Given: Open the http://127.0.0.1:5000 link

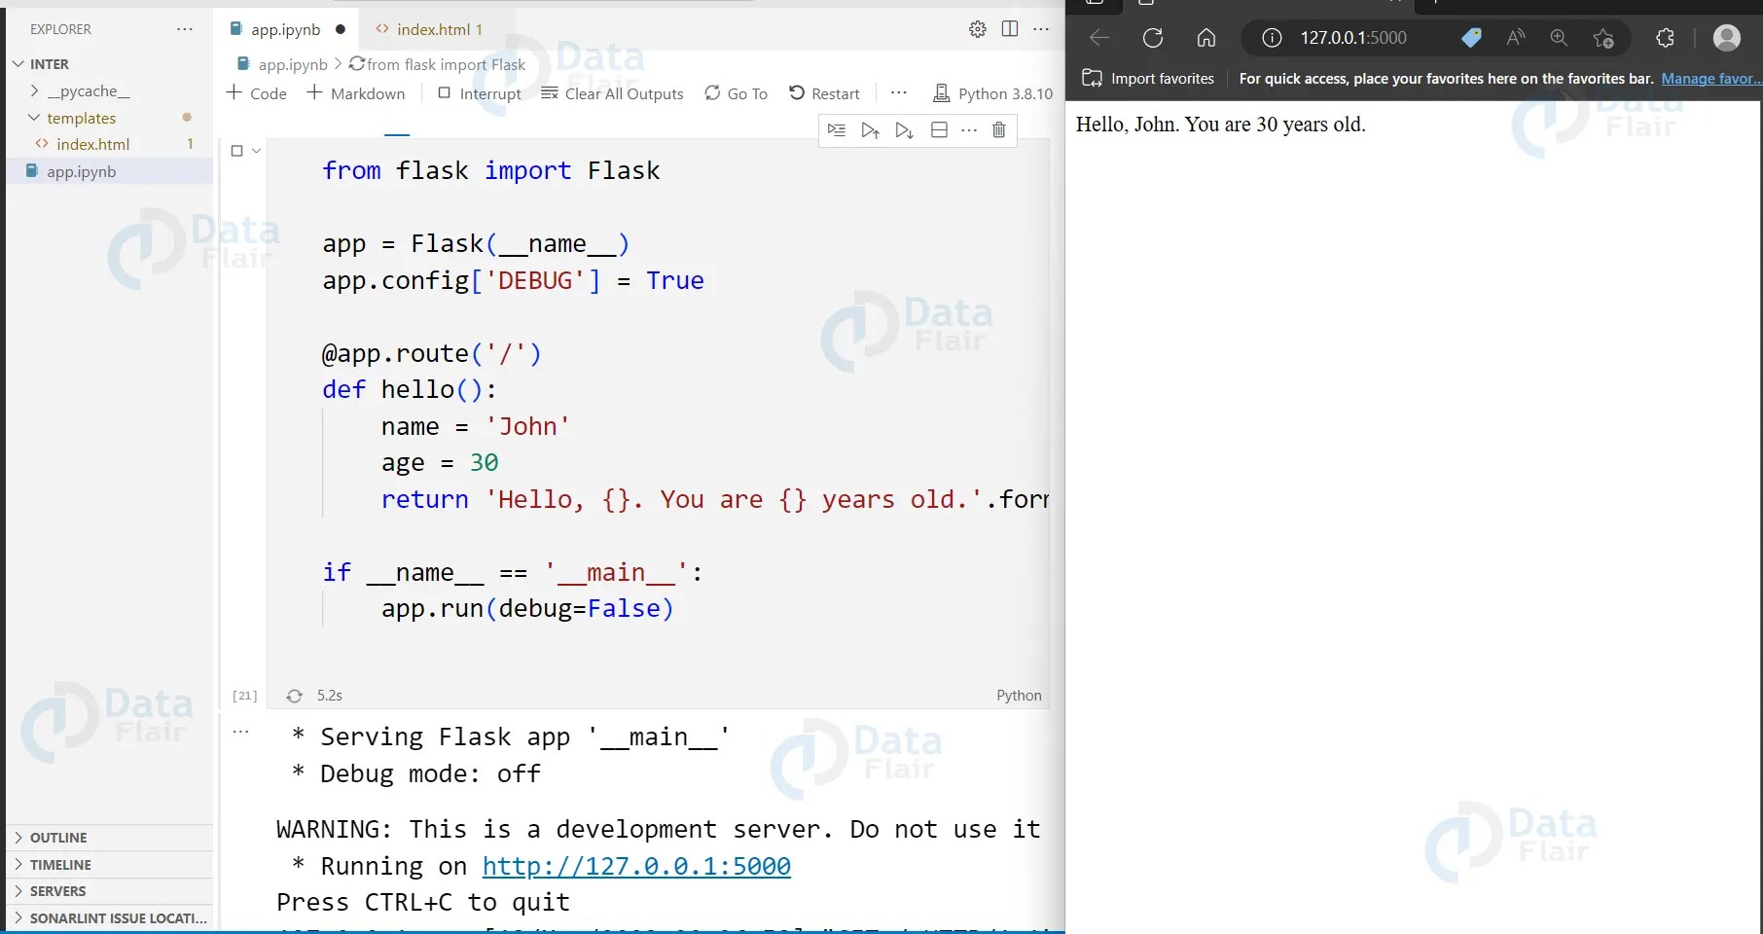Looking at the screenshot, I should point(636,866).
